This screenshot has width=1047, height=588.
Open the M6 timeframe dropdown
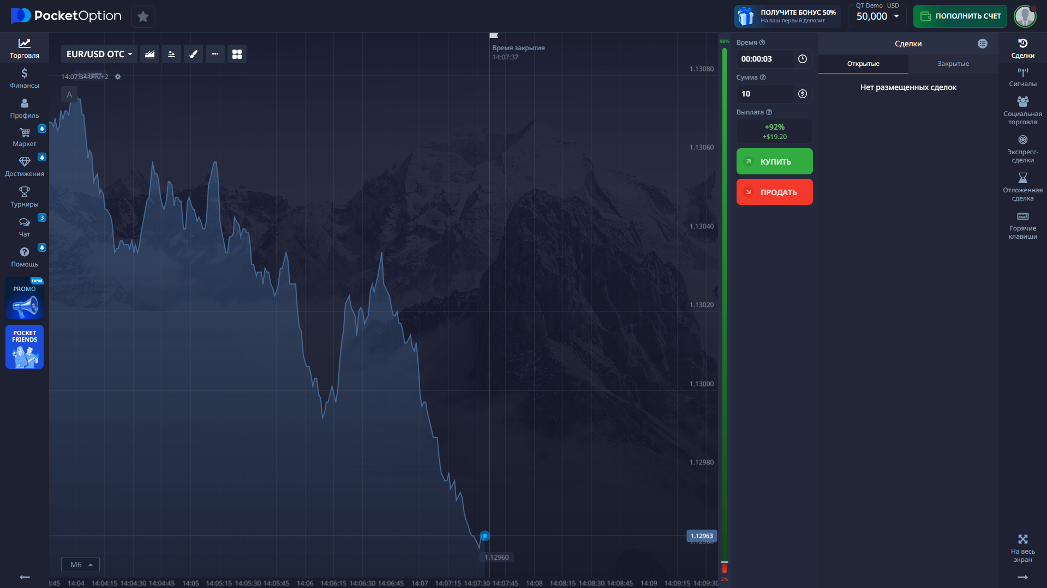point(81,565)
